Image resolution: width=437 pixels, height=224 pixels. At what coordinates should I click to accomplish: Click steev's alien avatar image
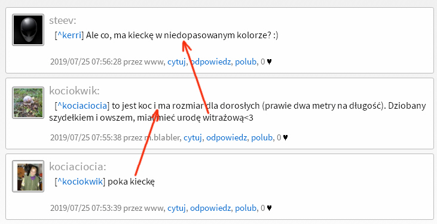[x=28, y=30]
